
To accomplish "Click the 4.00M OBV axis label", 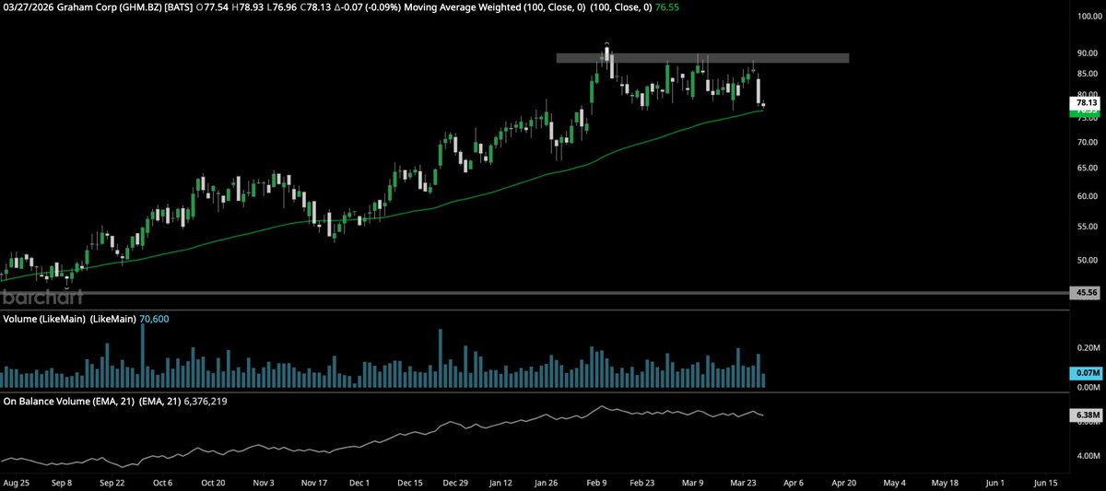I will pyautogui.click(x=1088, y=457).
